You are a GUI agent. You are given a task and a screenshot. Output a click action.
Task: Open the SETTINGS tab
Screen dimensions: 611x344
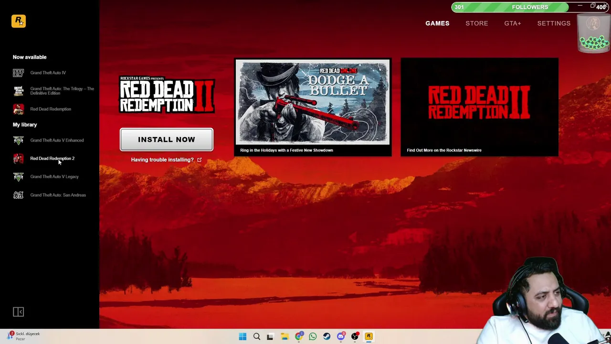tap(554, 23)
